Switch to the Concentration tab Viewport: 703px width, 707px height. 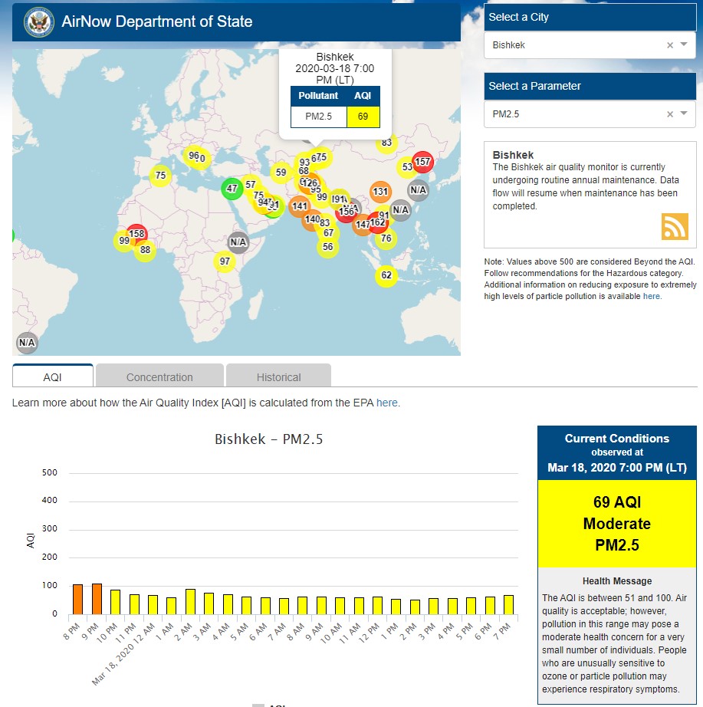pos(159,377)
